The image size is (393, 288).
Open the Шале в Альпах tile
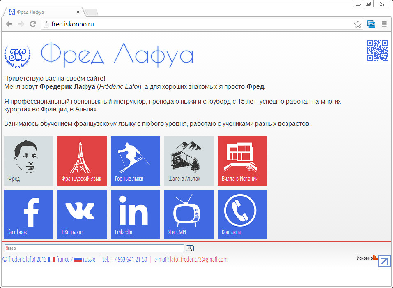[x=189, y=161]
